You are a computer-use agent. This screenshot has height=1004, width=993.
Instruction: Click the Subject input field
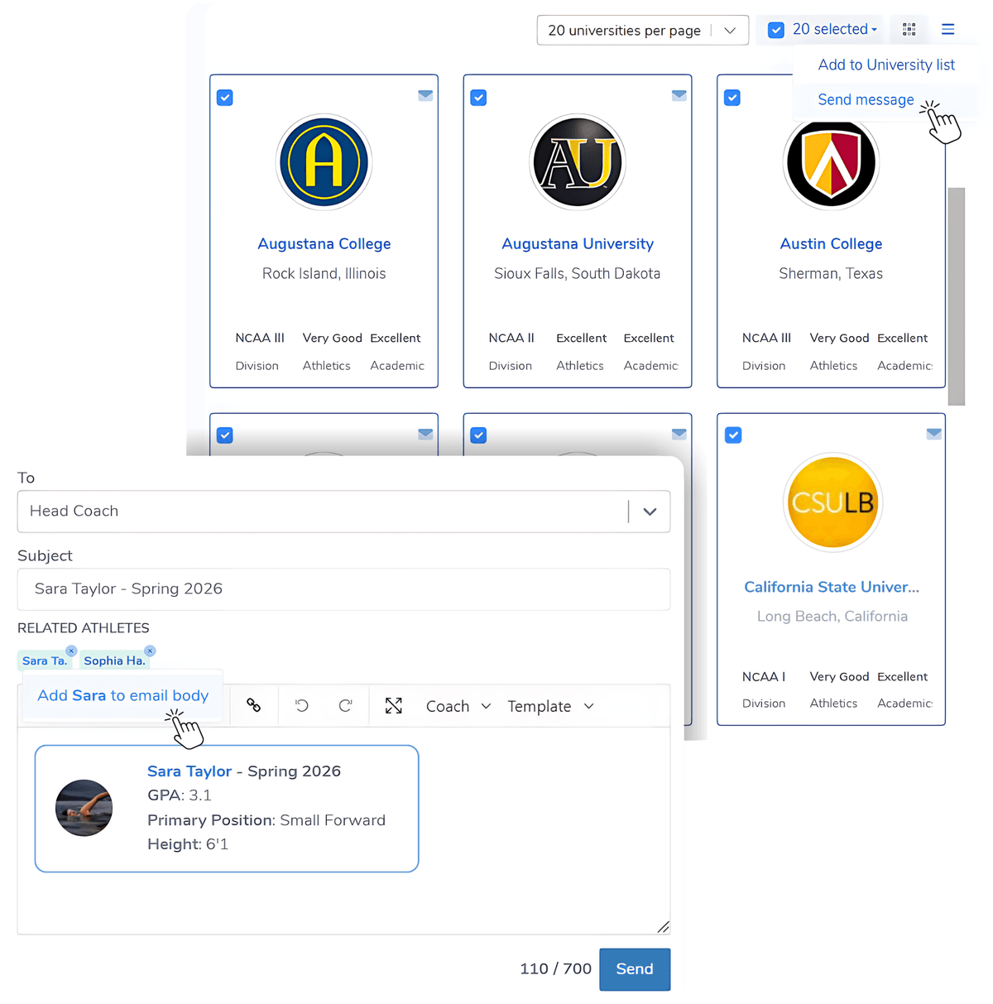[x=343, y=589]
